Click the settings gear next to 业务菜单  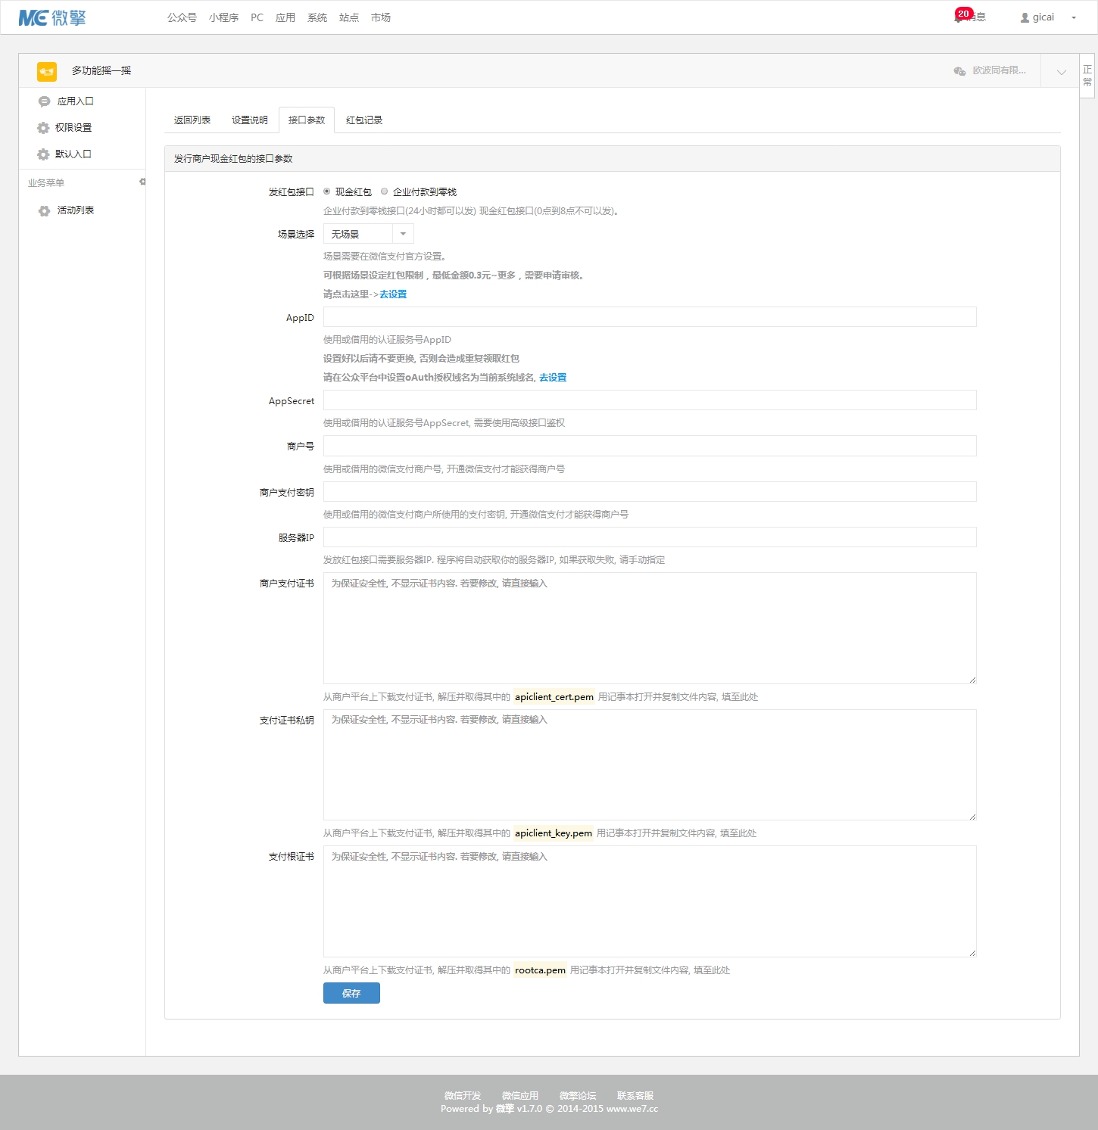tap(142, 182)
